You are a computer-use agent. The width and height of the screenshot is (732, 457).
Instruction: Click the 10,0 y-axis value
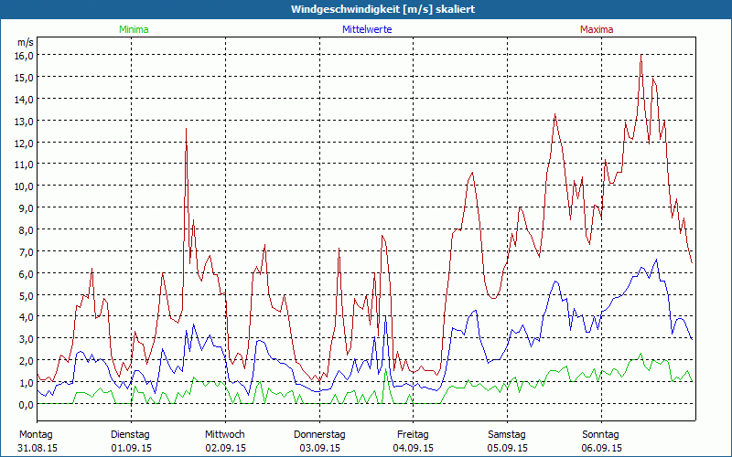(24, 186)
